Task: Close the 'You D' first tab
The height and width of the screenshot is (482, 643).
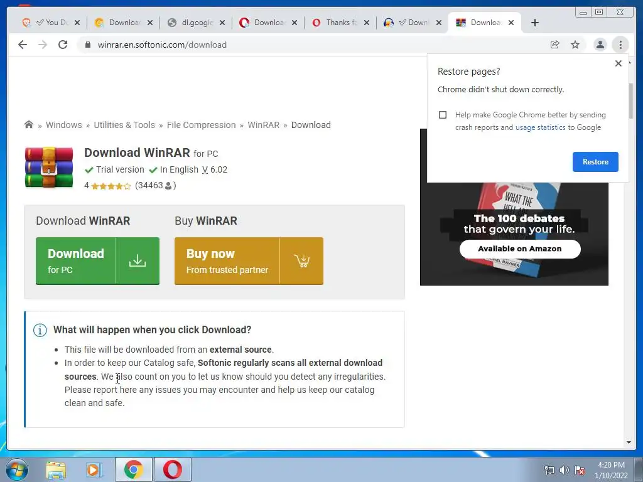Action: tap(77, 23)
